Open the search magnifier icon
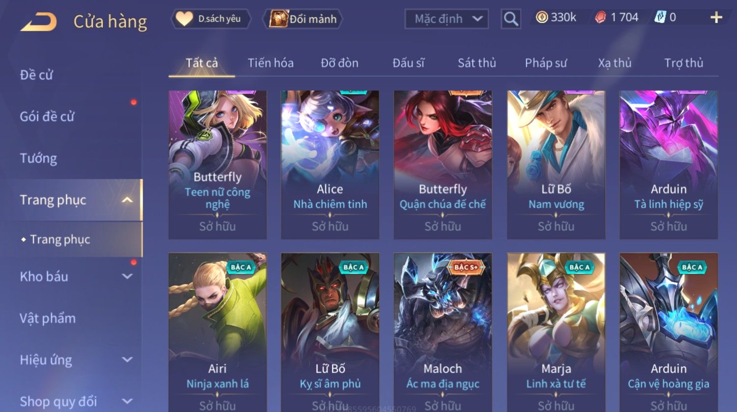Viewport: 737px width, 412px height. click(511, 19)
